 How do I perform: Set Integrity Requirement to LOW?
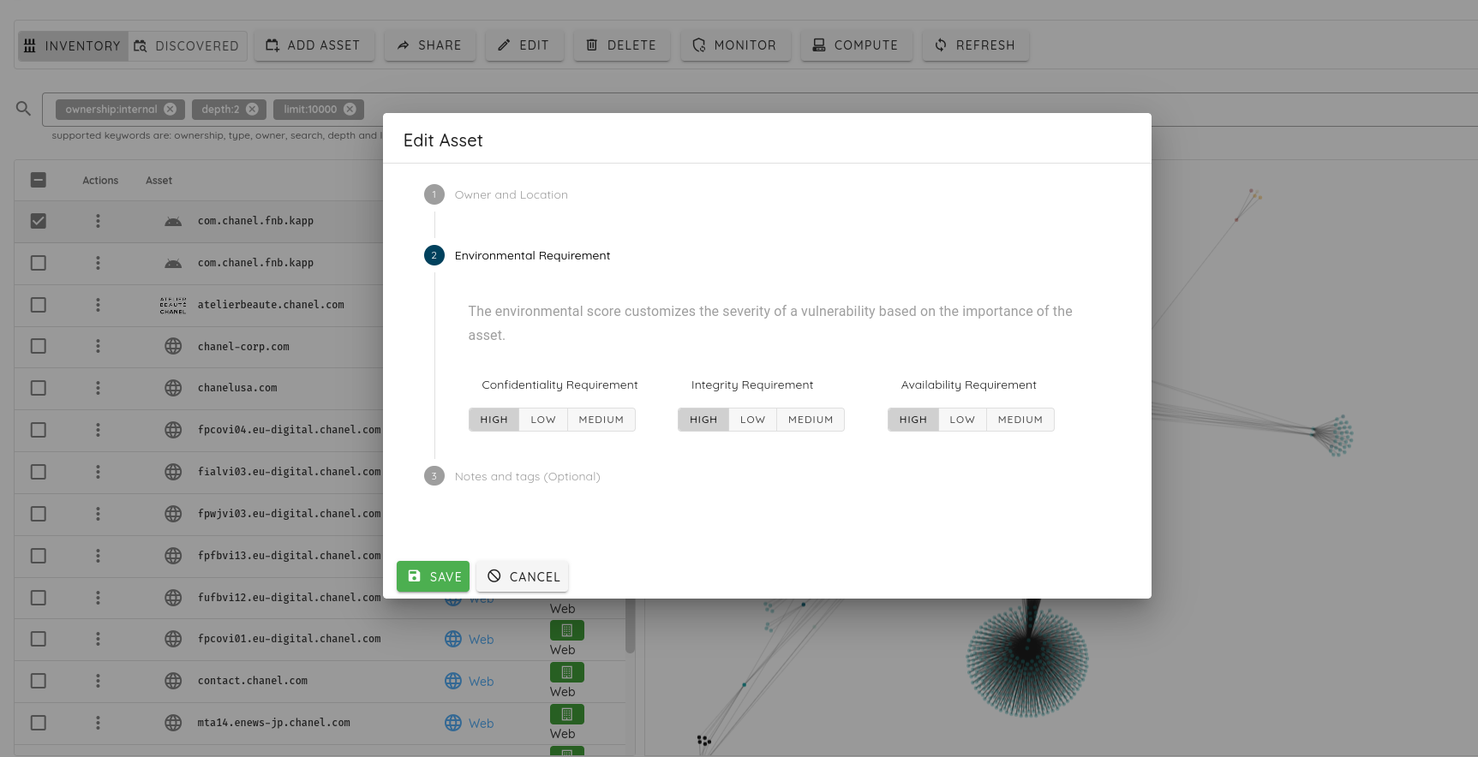click(x=752, y=420)
